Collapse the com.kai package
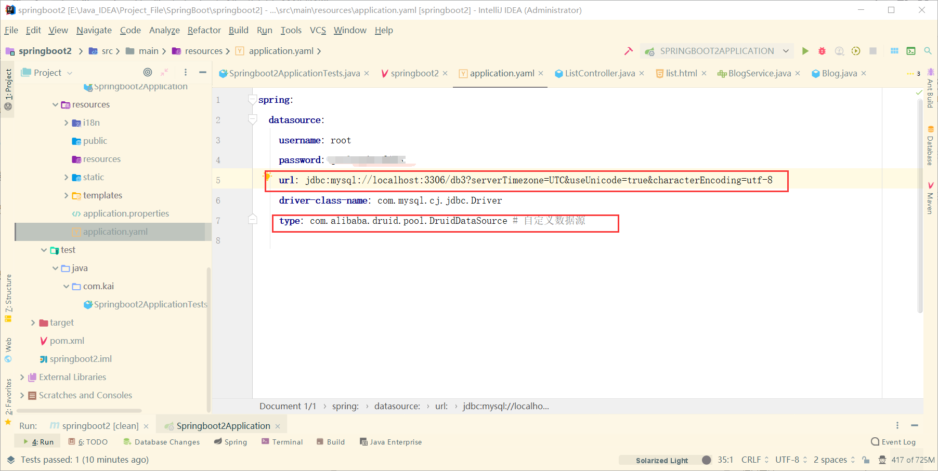This screenshot has width=938, height=471. coord(66,286)
